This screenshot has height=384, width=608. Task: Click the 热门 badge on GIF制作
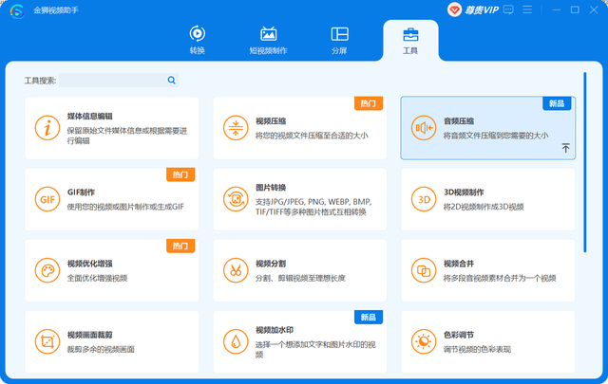coord(180,174)
